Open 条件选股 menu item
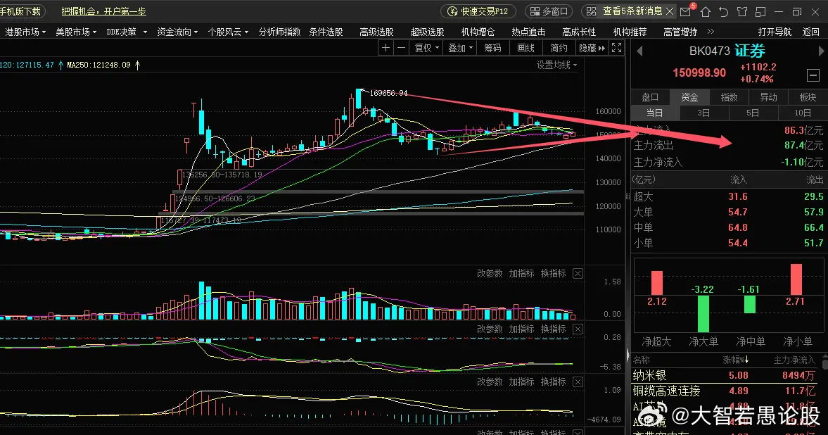The image size is (828, 435). point(326,32)
